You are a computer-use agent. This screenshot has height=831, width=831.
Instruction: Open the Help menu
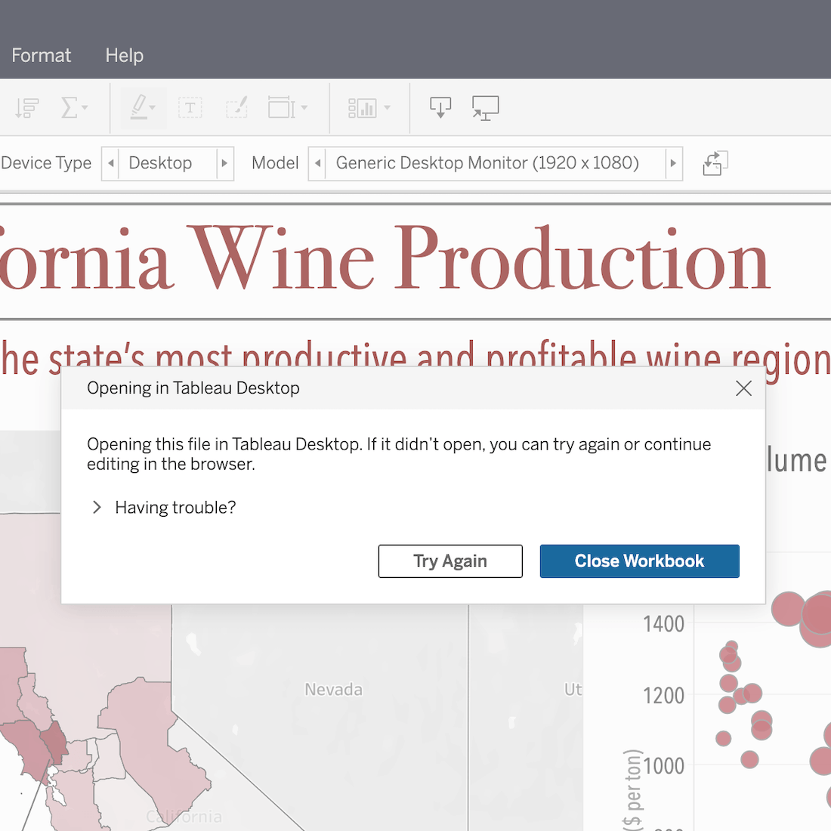pyautogui.click(x=125, y=55)
